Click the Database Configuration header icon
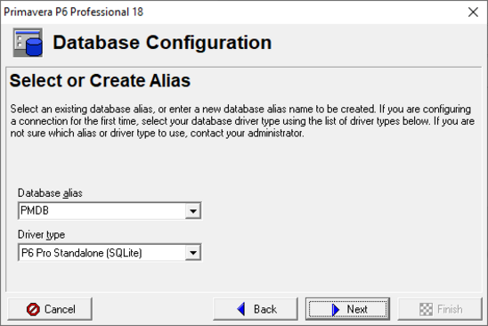Viewport: 488px width, 326px height. click(28, 43)
